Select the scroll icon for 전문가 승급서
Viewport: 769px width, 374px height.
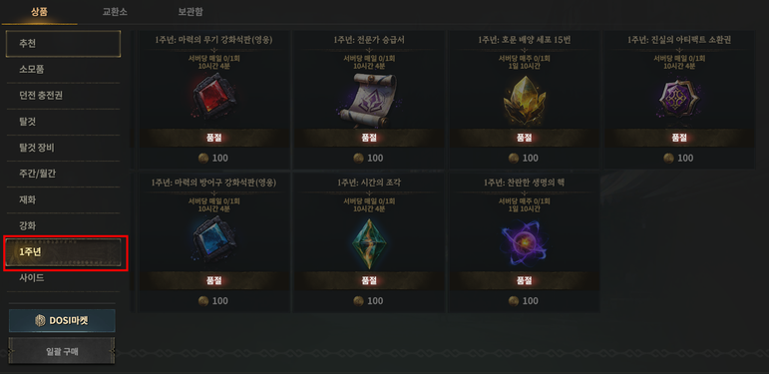367,101
